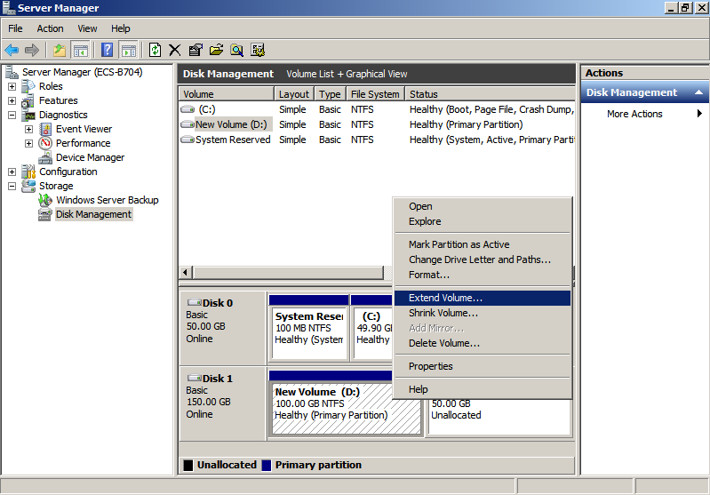Click the Refresh toolbar icon
This screenshot has width=710, height=495.
coord(155,50)
